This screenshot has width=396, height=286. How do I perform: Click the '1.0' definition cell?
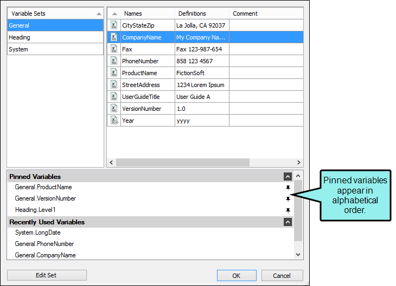pos(202,109)
